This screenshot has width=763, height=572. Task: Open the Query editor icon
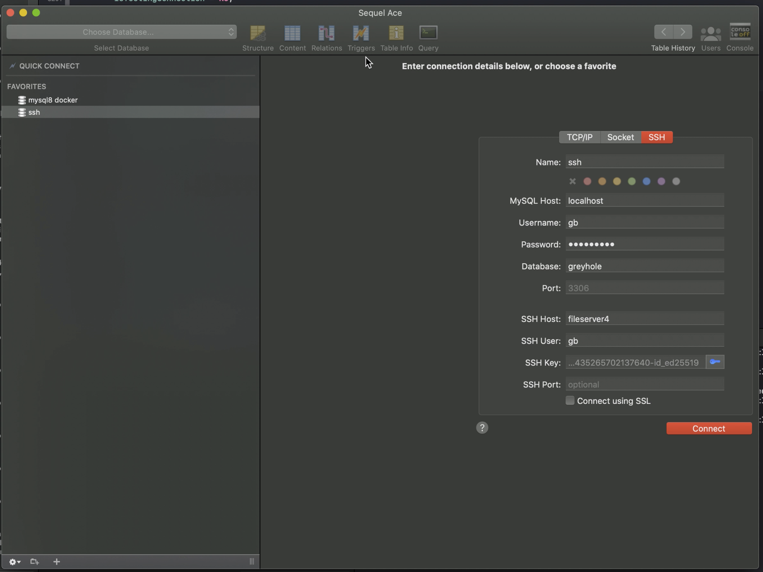(428, 33)
